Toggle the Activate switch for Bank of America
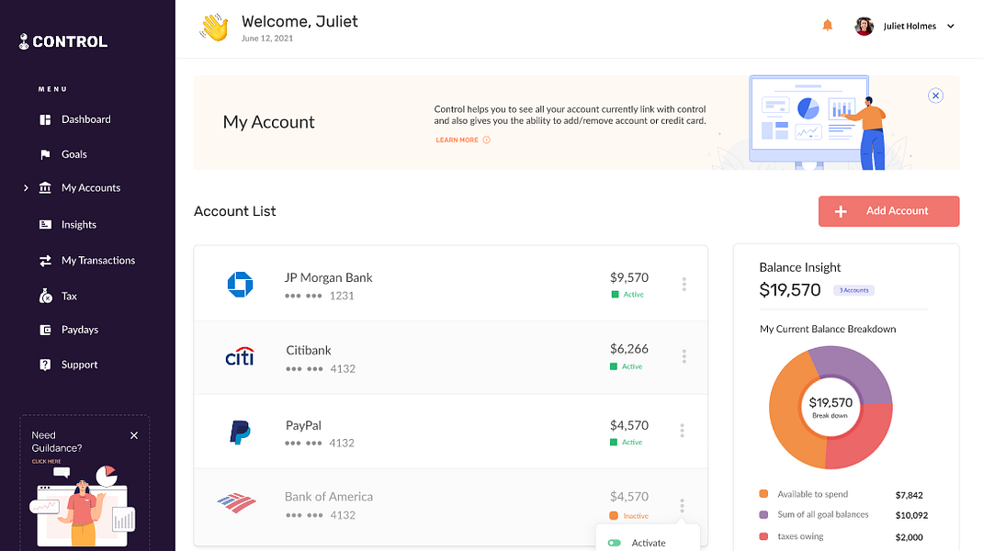Viewport: 983px width, 551px height. click(x=613, y=544)
